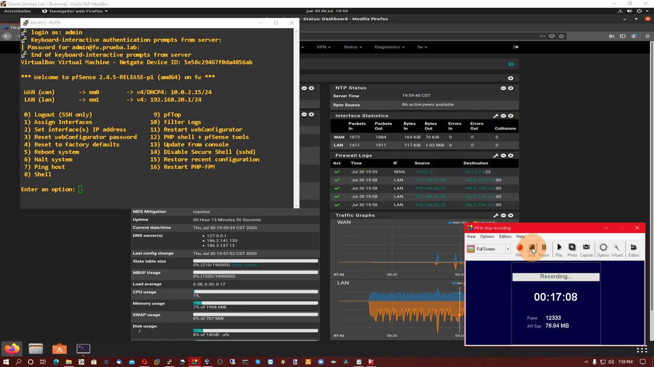Click the pfSense logout arrow icon
654x367 pixels.
pyautogui.click(x=516, y=47)
